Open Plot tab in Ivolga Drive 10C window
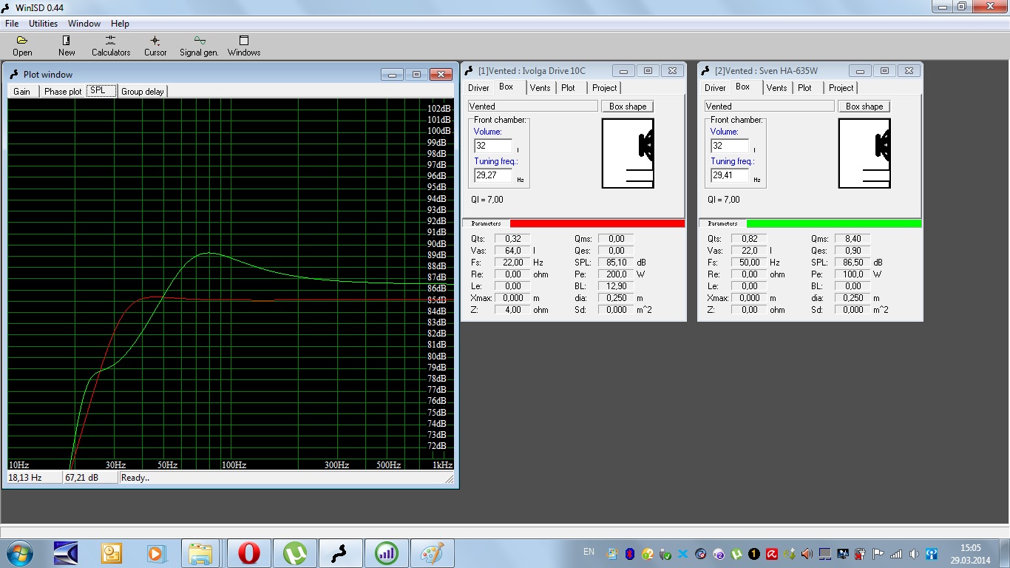The width and height of the screenshot is (1010, 568). (568, 88)
